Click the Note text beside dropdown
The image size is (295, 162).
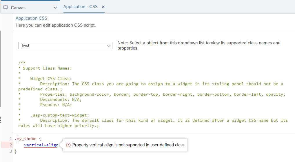click(x=199, y=45)
